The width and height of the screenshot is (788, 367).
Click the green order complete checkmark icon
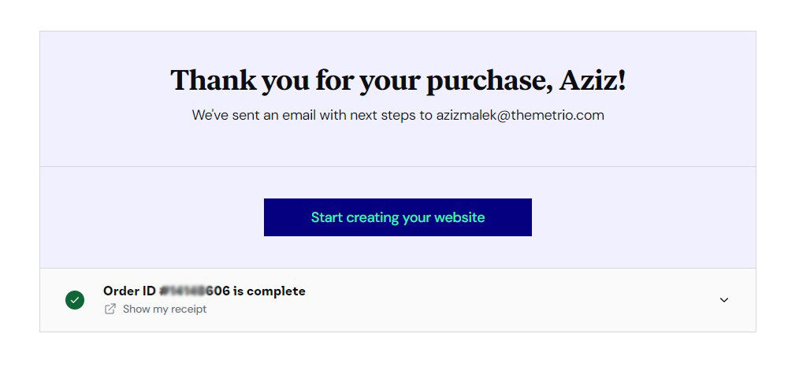(75, 300)
